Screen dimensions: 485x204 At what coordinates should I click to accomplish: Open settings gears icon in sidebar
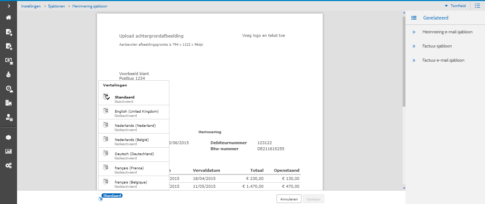[9, 165]
